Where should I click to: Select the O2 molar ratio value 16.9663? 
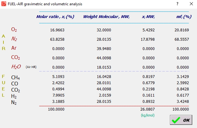click(x=57, y=30)
